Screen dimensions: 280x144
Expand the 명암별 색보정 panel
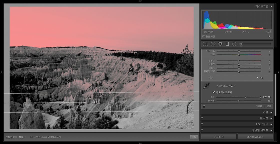[x=271, y=130]
